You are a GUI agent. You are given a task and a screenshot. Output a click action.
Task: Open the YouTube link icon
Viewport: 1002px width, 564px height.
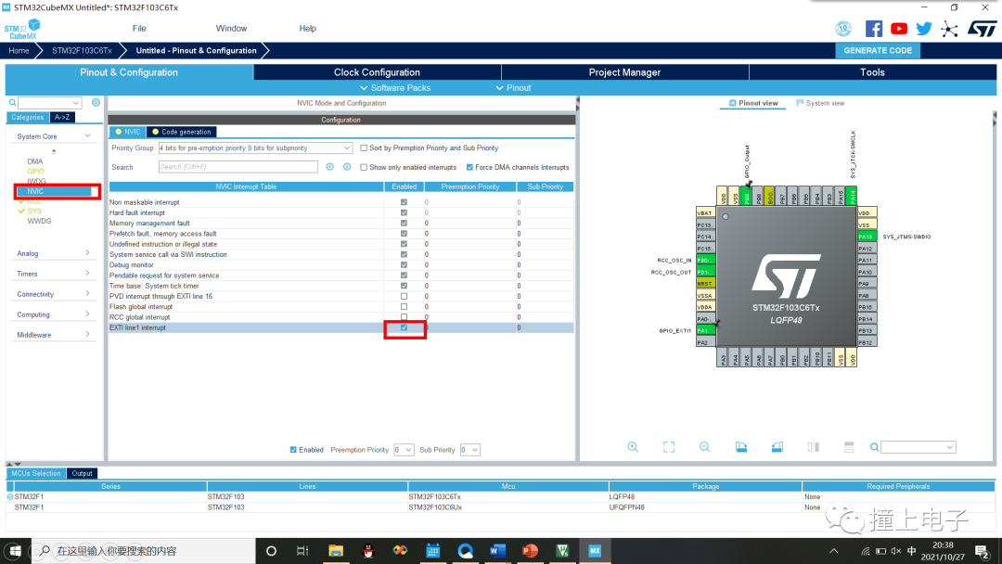899,29
